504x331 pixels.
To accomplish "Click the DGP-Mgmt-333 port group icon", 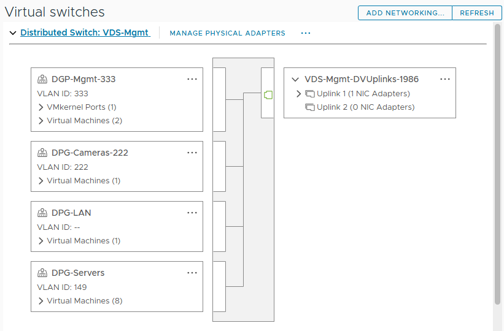I will [x=42, y=79].
